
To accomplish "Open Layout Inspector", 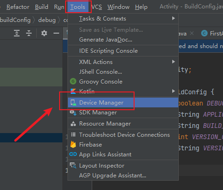I will 123,166.
